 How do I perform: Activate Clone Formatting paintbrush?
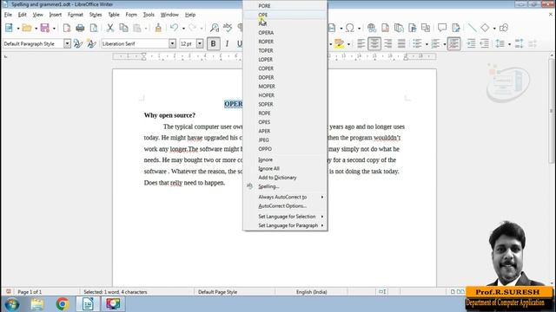(x=158, y=28)
